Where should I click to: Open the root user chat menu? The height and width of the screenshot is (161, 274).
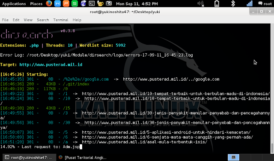pyautogui.click(x=265, y=4)
